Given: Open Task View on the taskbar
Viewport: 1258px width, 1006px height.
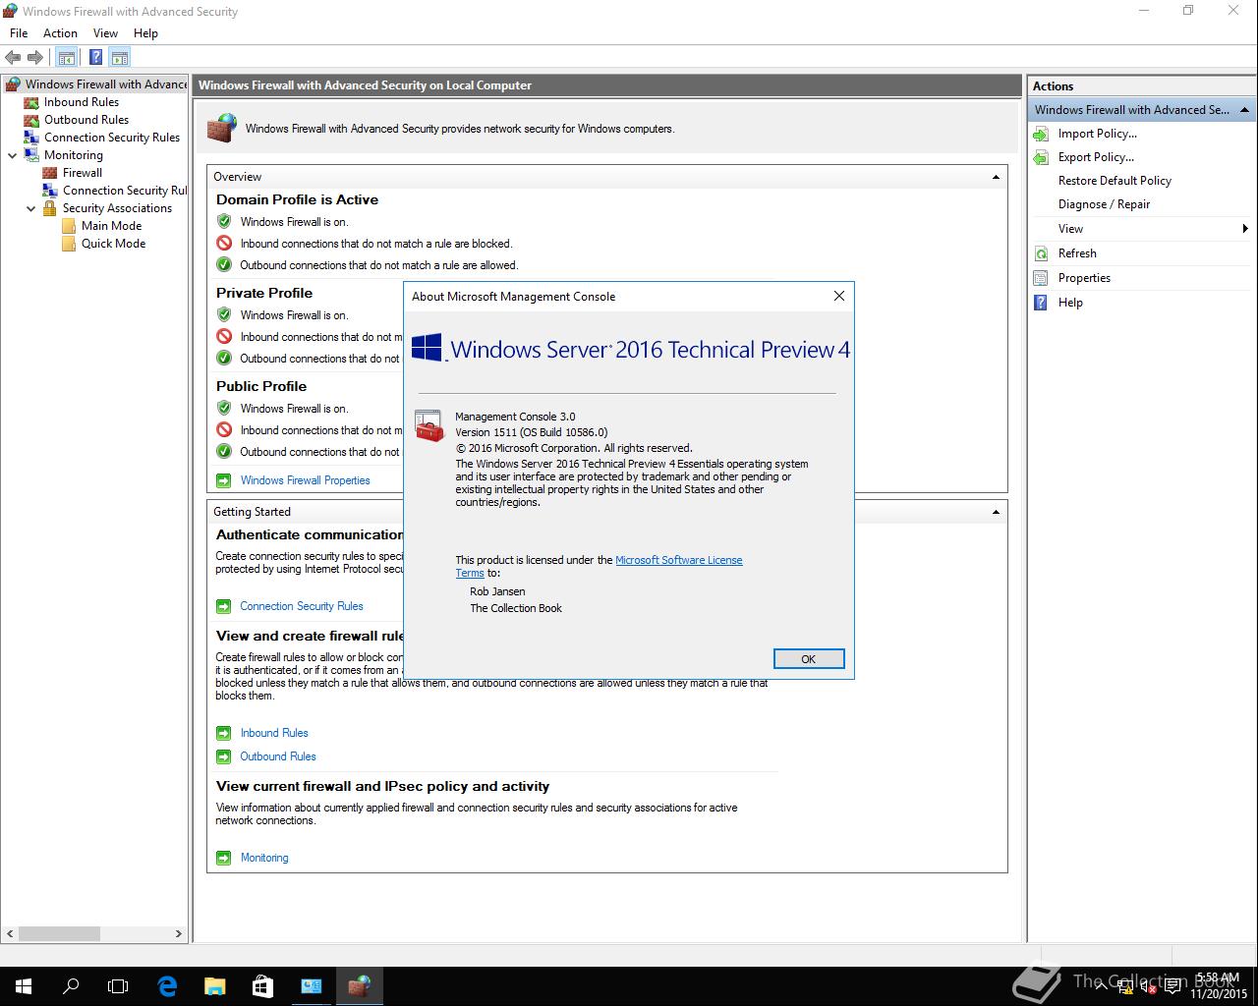Looking at the screenshot, I should pos(118,986).
